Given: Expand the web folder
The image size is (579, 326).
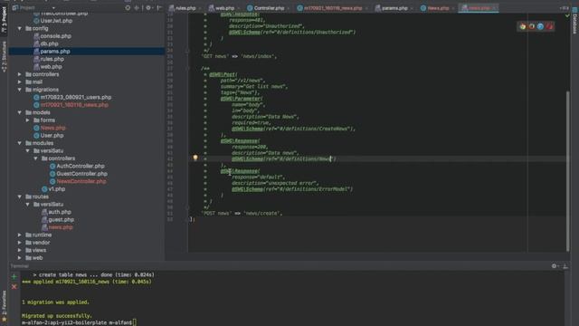Looking at the screenshot, I should tap(20, 258).
